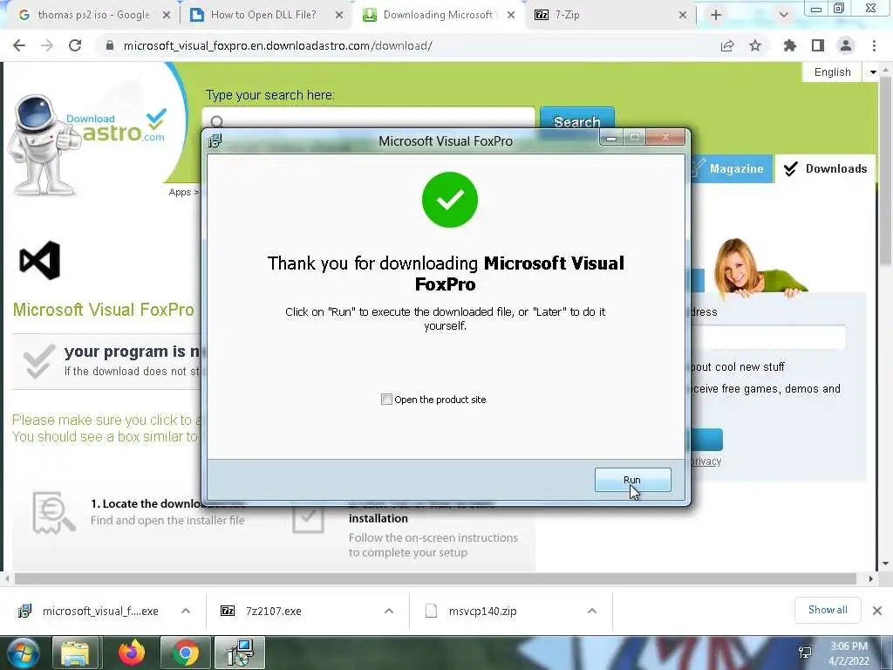Reload the page with refresh icon
This screenshot has width=893, height=670.
75,45
